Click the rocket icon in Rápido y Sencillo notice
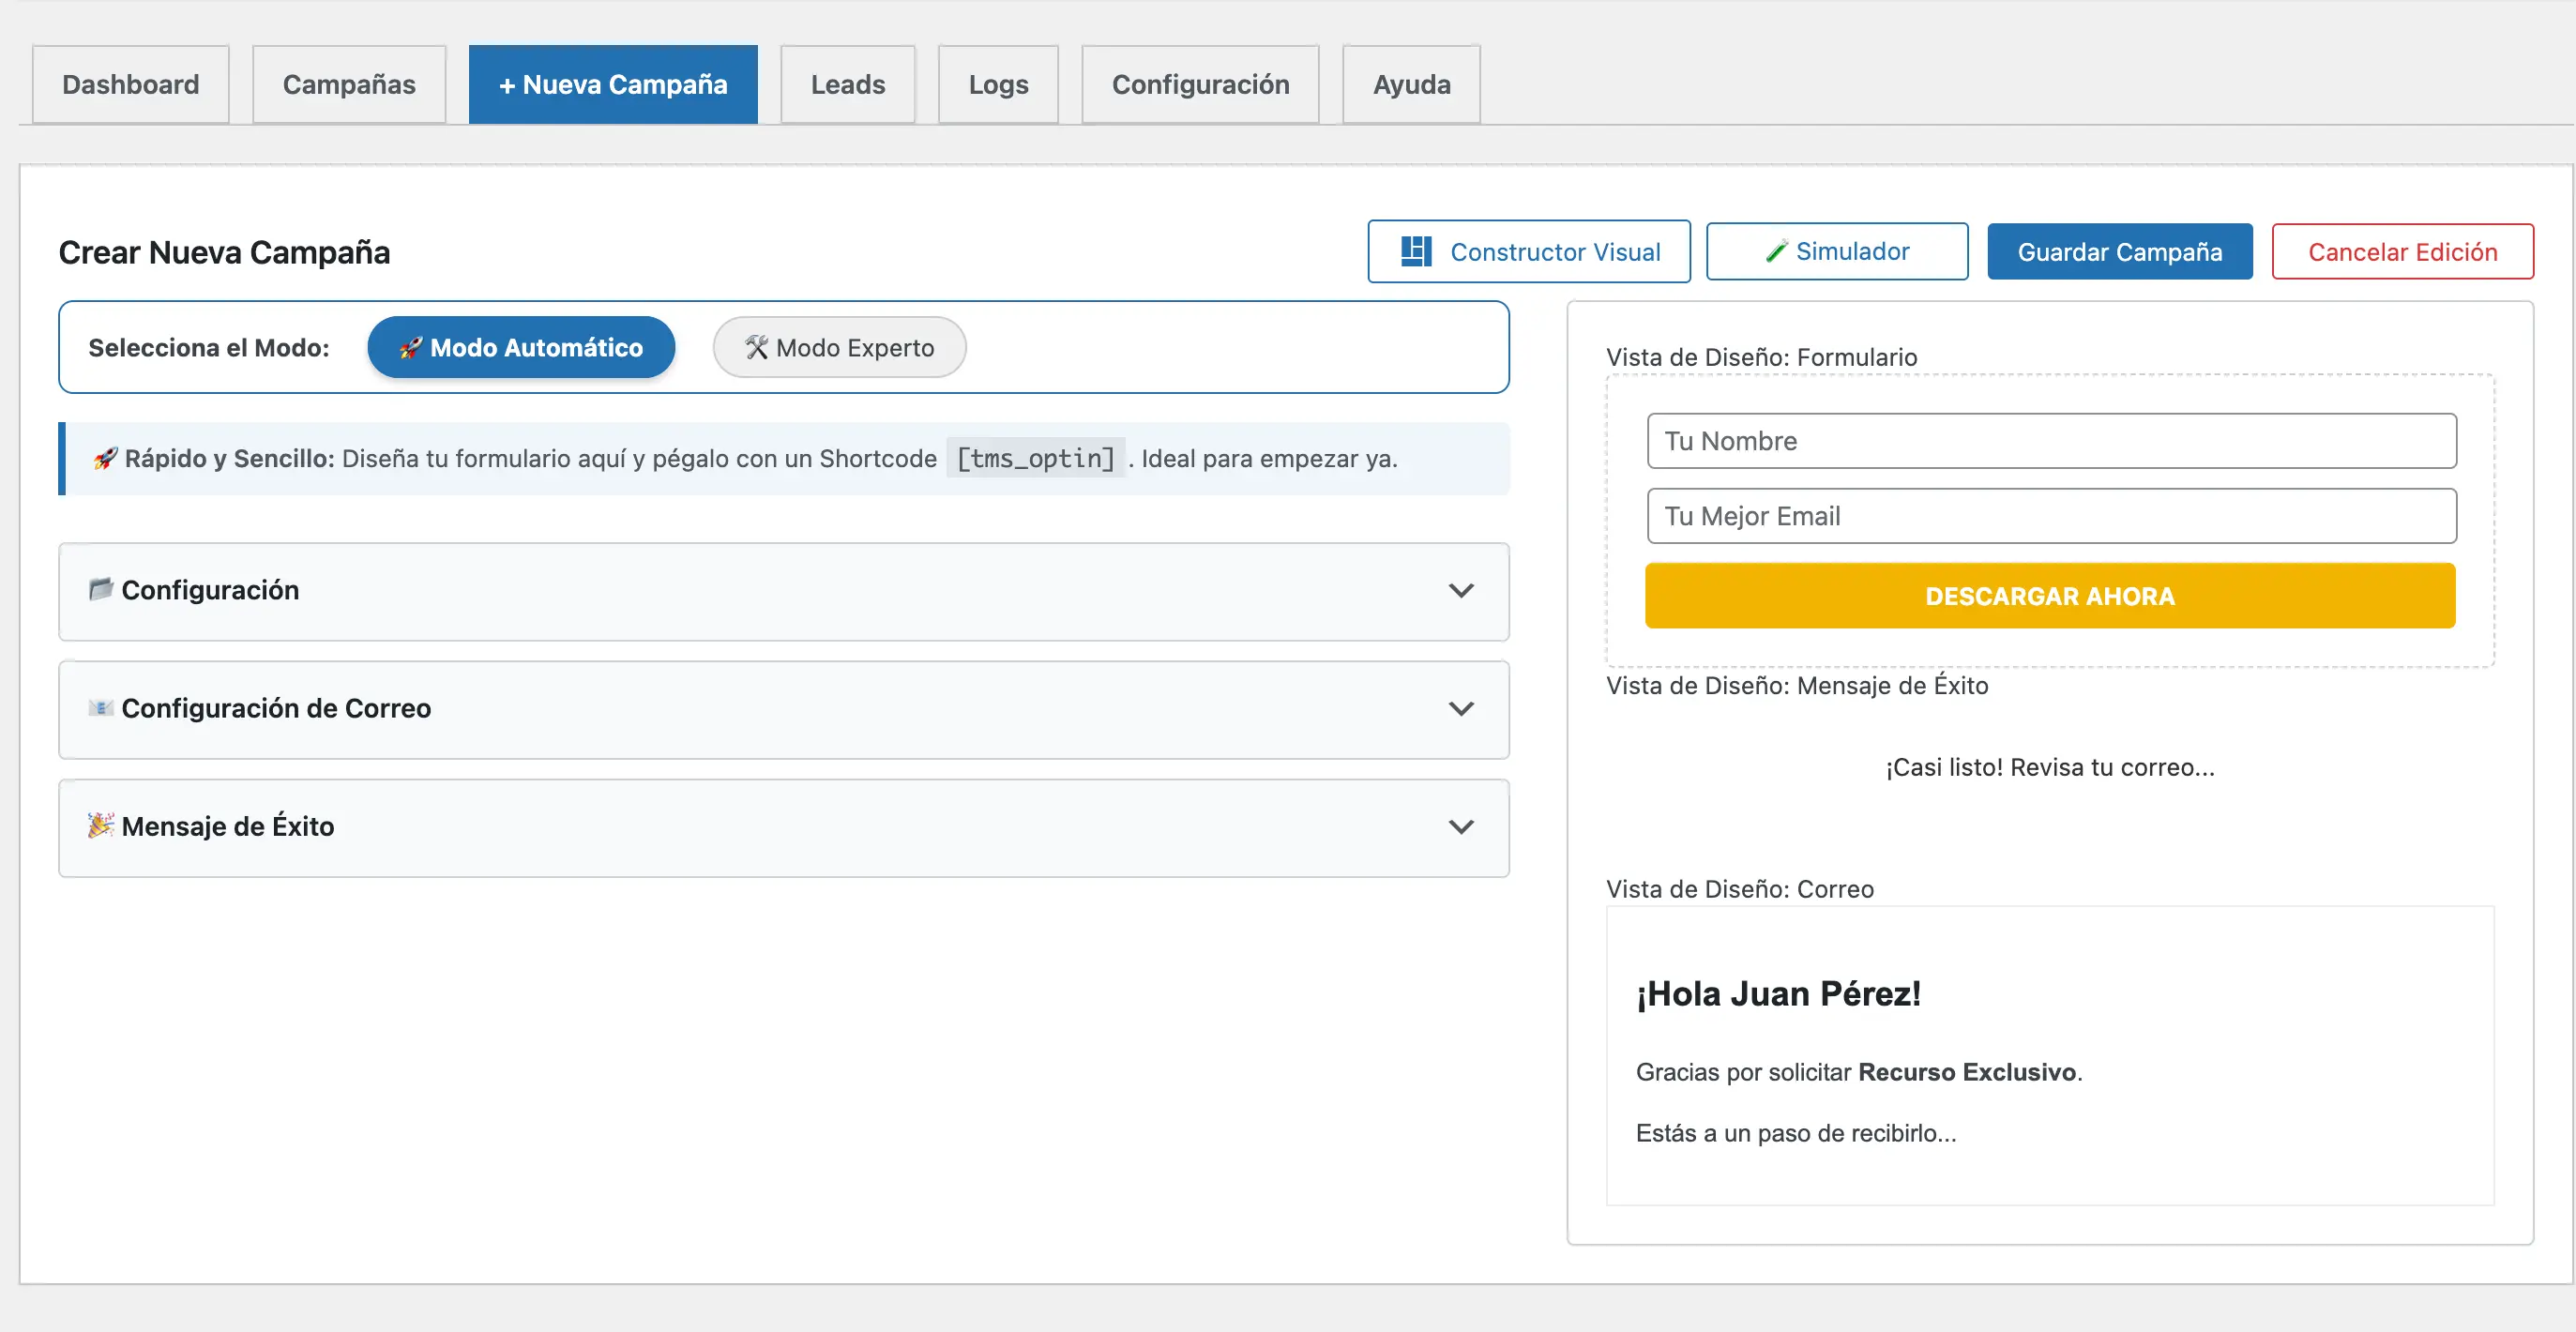The width and height of the screenshot is (2576, 1332). (x=105, y=458)
